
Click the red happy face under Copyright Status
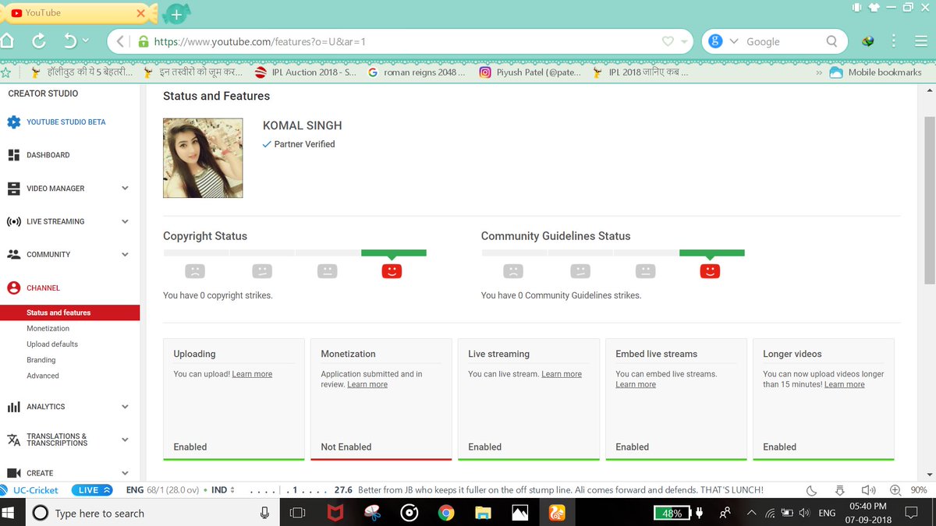[x=392, y=271]
